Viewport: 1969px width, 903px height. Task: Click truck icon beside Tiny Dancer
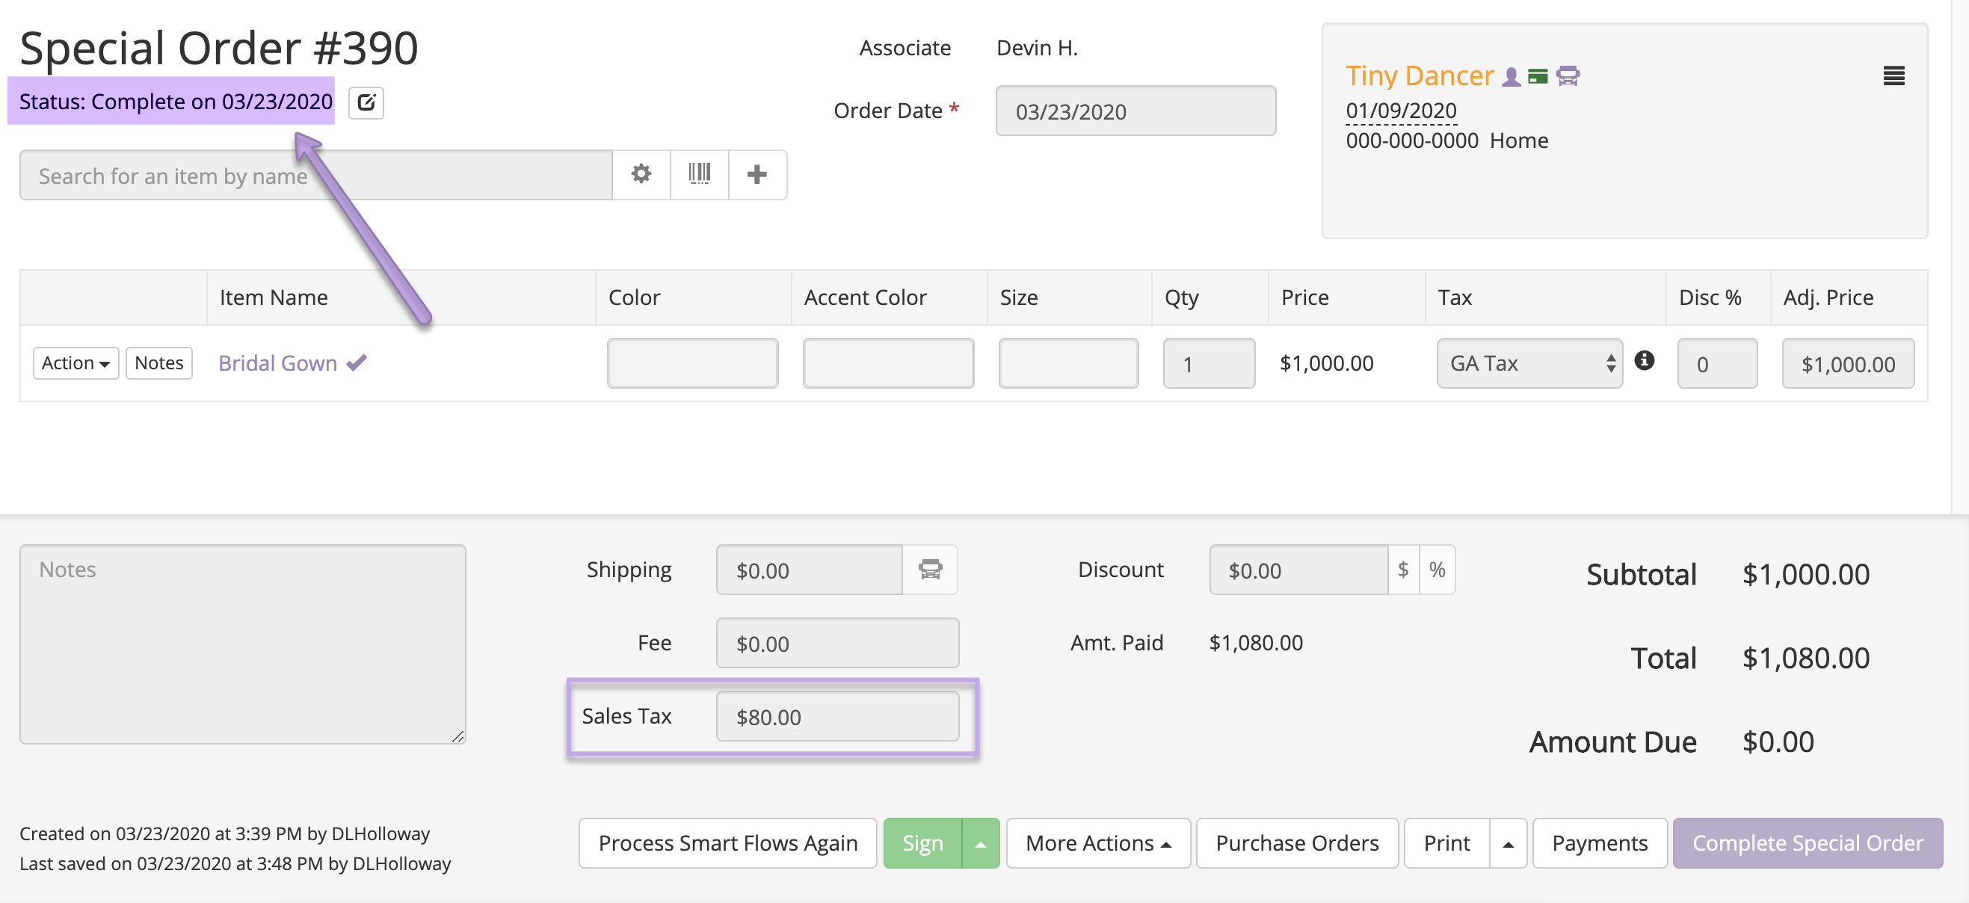(1567, 76)
